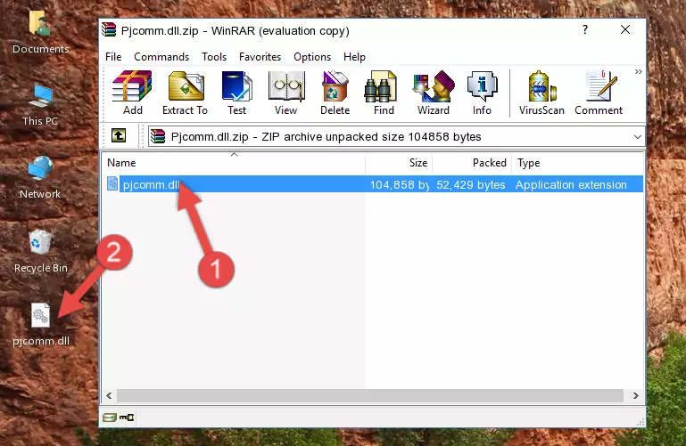Show archive Info icon
Screen dimensions: 686x446
pos(482,93)
